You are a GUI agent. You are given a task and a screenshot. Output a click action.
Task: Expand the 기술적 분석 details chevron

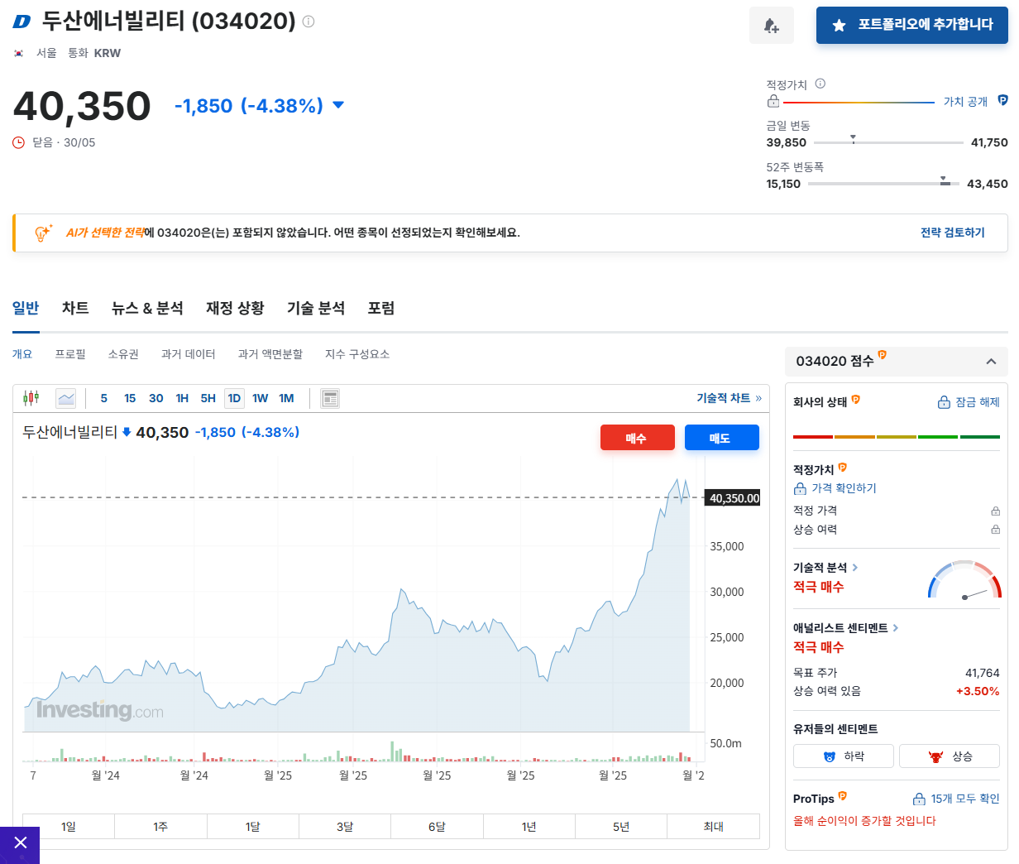[856, 569]
